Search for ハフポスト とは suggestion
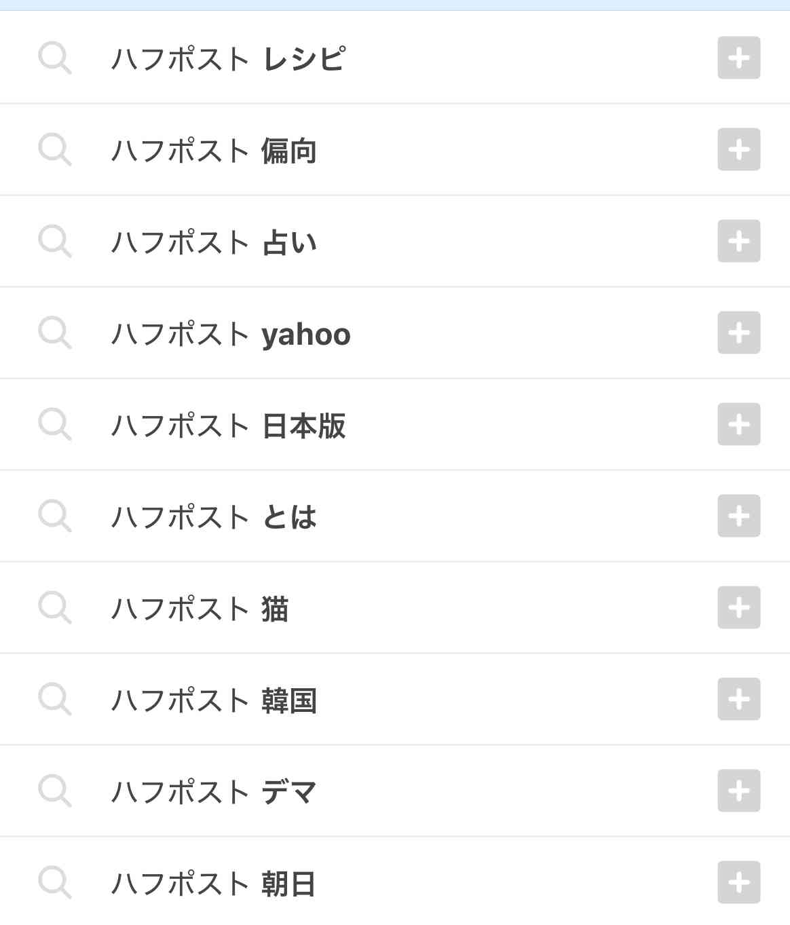Viewport: 790px width, 925px height. 214,517
